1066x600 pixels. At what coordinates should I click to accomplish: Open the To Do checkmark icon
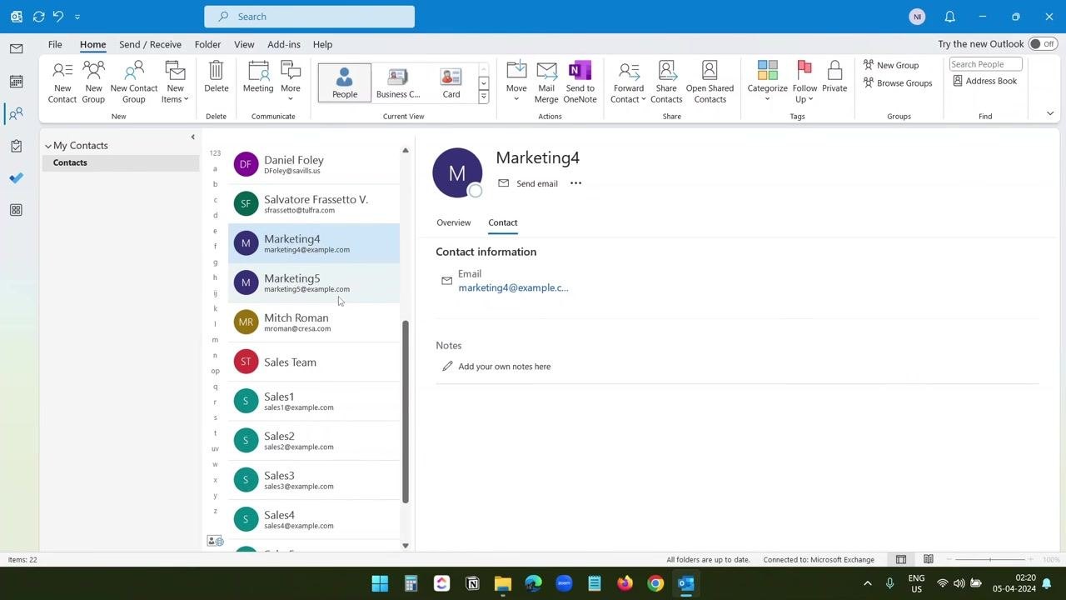tap(16, 178)
